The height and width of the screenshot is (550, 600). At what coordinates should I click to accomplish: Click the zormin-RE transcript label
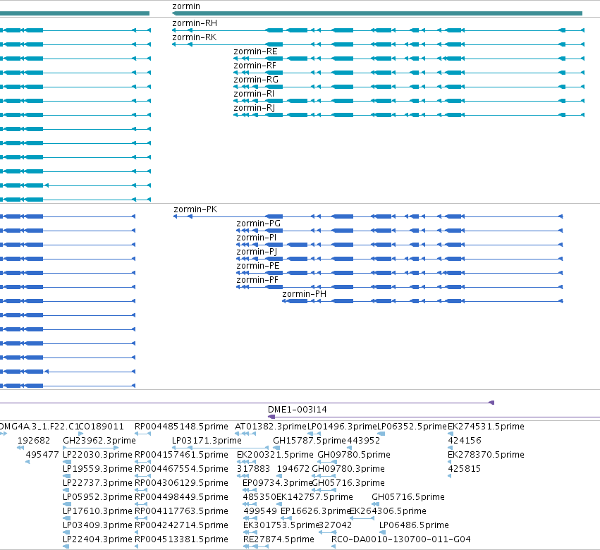[x=255, y=51]
